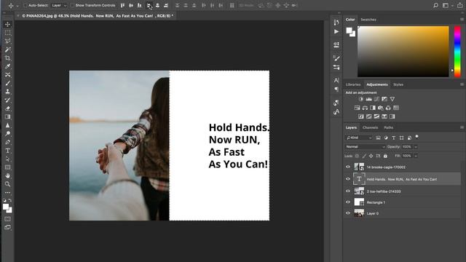
Task: Add a Vibrance adjustment
Action: coord(392,99)
